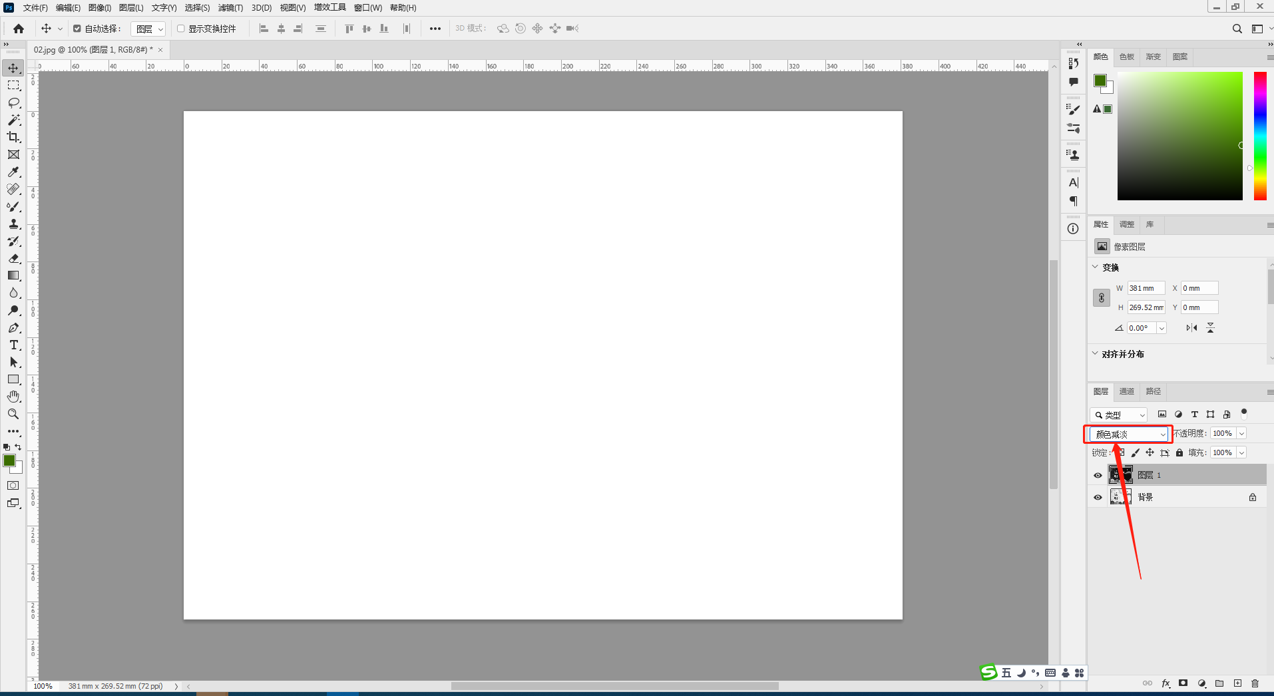Click the W width input field
Viewport: 1274px width, 696px height.
(1146, 288)
